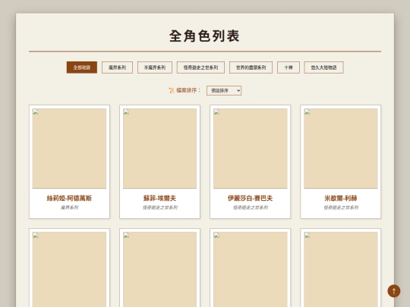Show the 世界的盡頭系列 characters
The width and height of the screenshot is (410, 307).
point(251,67)
